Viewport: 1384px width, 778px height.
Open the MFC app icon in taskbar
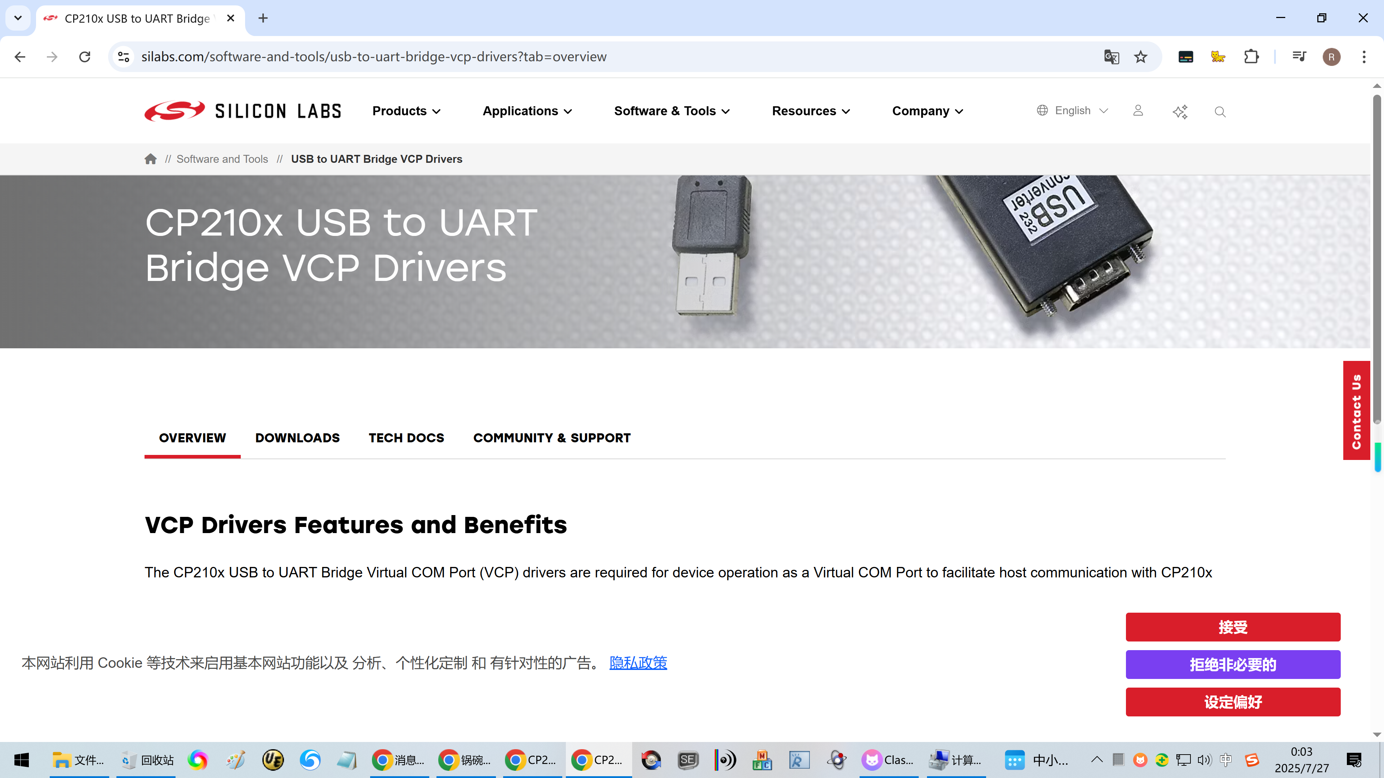tap(762, 760)
